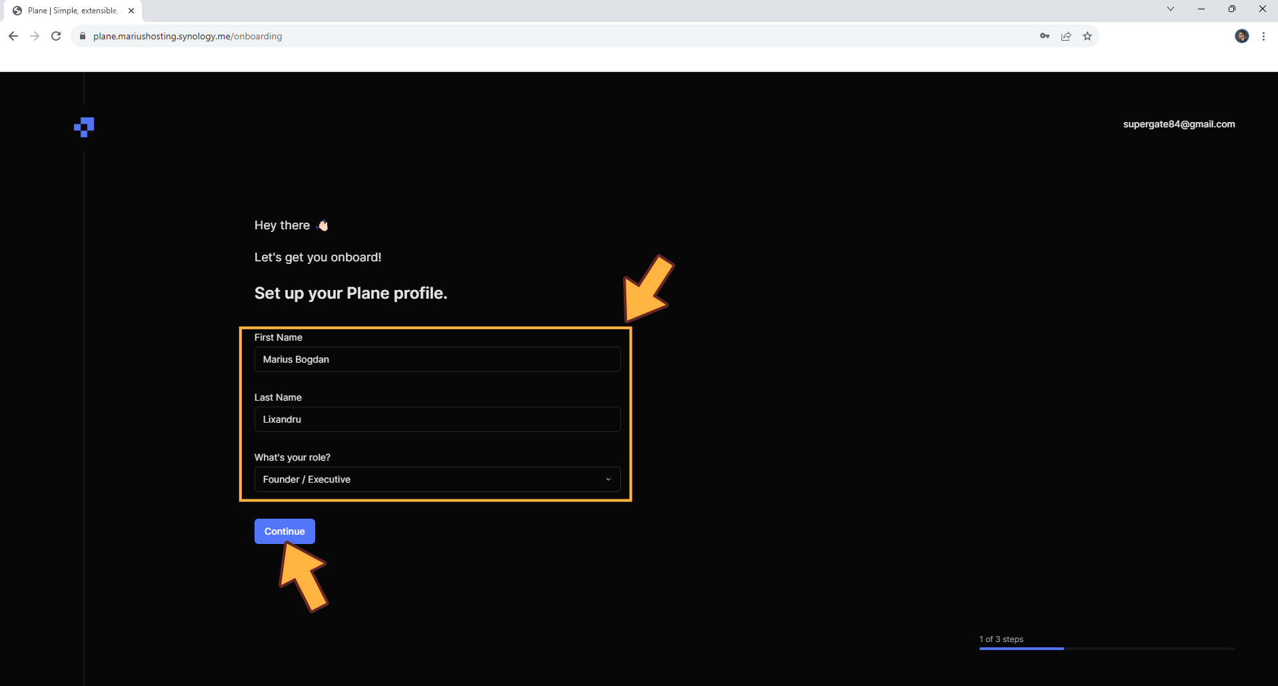This screenshot has height=686, width=1278.
Task: Click the Plane logo icon
Action: (84, 127)
